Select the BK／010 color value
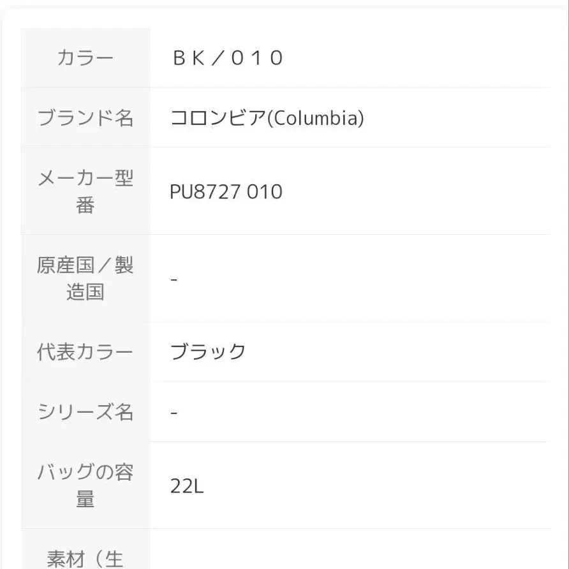Image resolution: width=569 pixels, height=569 pixels. point(228,58)
